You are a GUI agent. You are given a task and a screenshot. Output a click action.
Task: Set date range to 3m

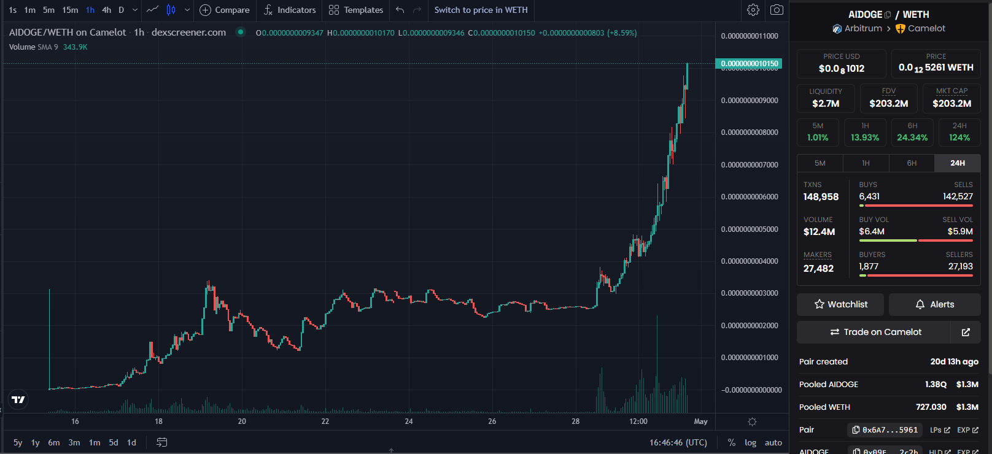[74, 442]
